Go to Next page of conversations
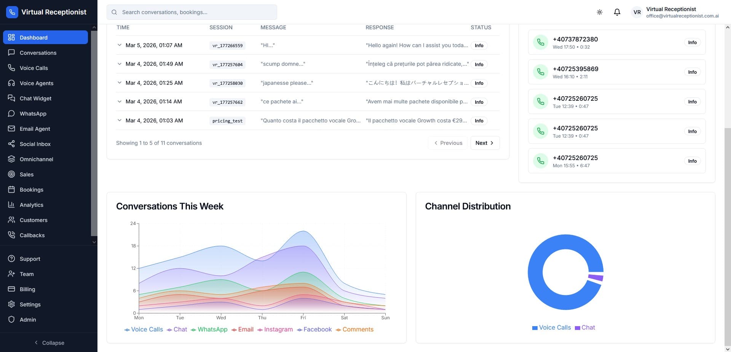 point(485,143)
